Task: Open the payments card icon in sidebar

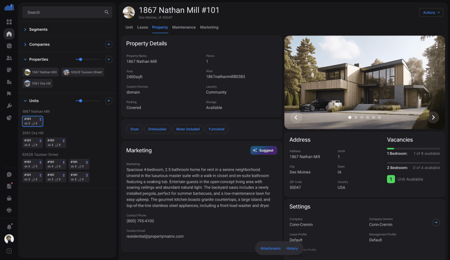Action: pos(9,70)
